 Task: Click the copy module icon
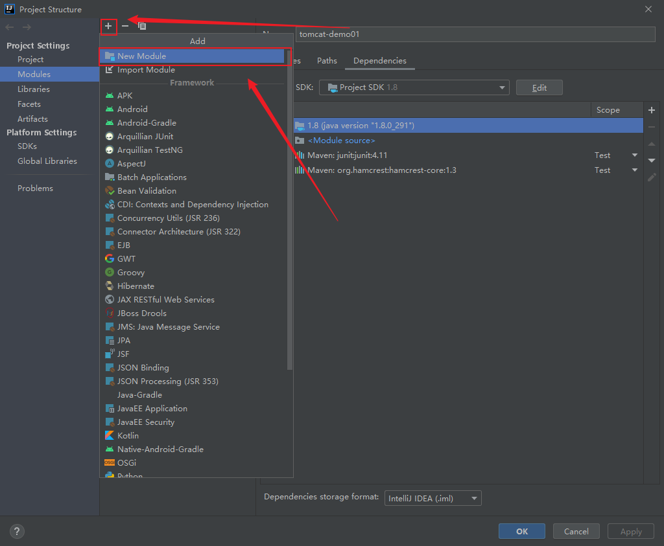pos(142,26)
